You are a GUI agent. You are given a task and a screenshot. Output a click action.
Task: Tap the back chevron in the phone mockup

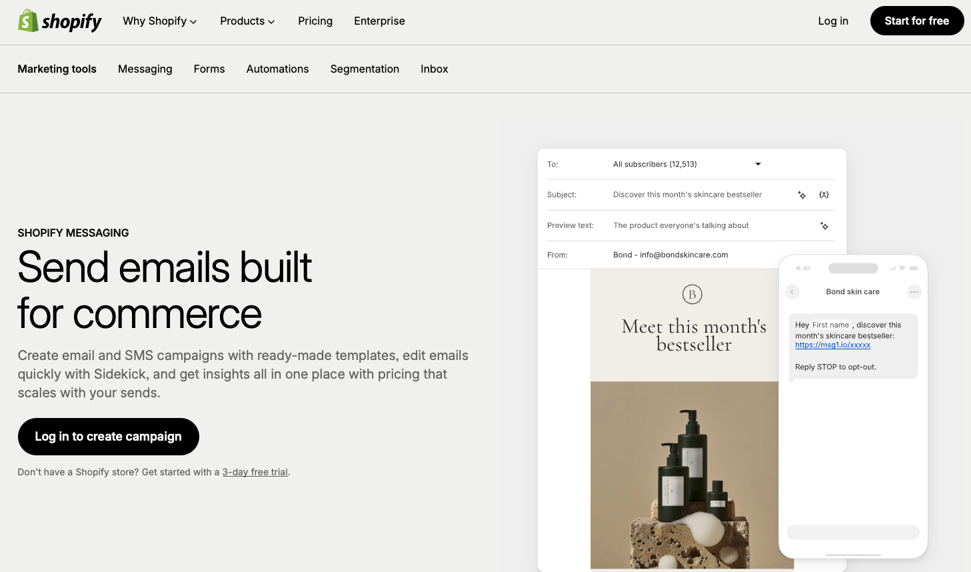point(792,292)
